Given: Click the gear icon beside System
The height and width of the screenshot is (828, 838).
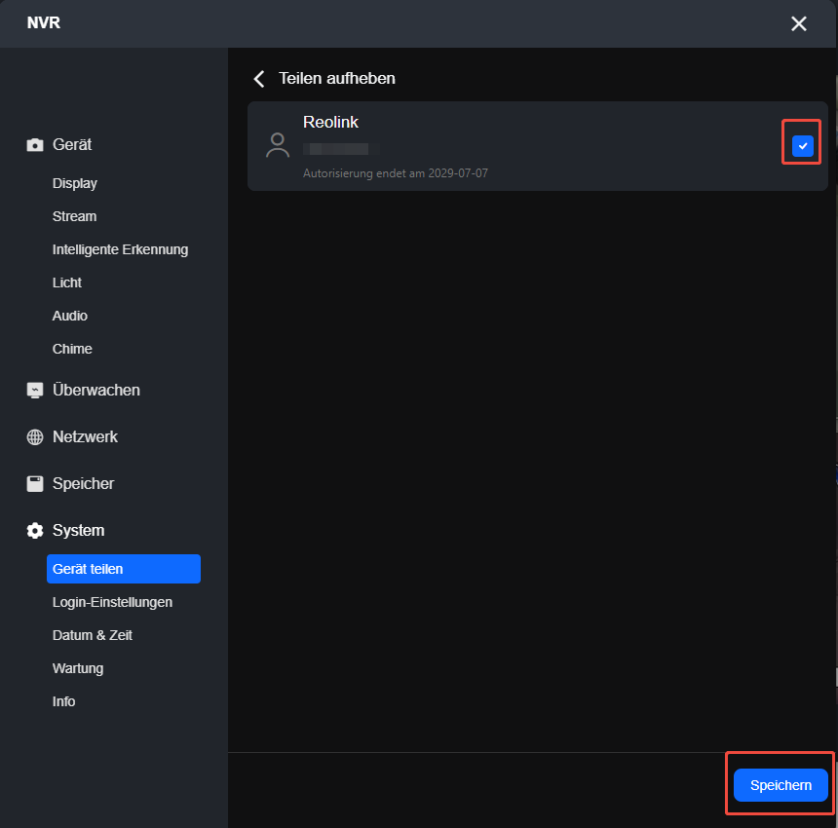Looking at the screenshot, I should 35,531.
